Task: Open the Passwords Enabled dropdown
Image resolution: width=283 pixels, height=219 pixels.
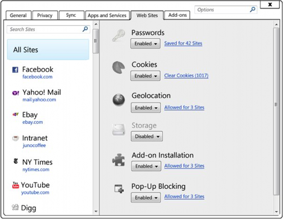Action: pos(145,43)
